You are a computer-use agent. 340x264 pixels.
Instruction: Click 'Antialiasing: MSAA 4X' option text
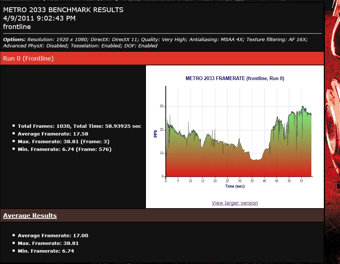(216, 39)
